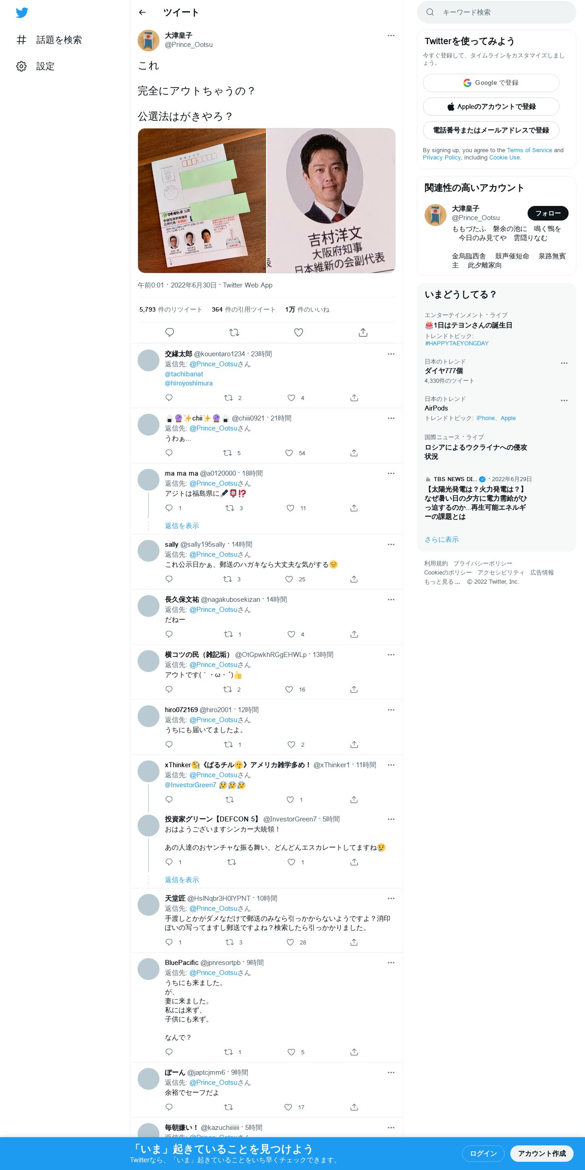Image resolution: width=585 pixels, height=1170 pixels.
Task: Go back using the arrow icon
Action: pos(142,12)
